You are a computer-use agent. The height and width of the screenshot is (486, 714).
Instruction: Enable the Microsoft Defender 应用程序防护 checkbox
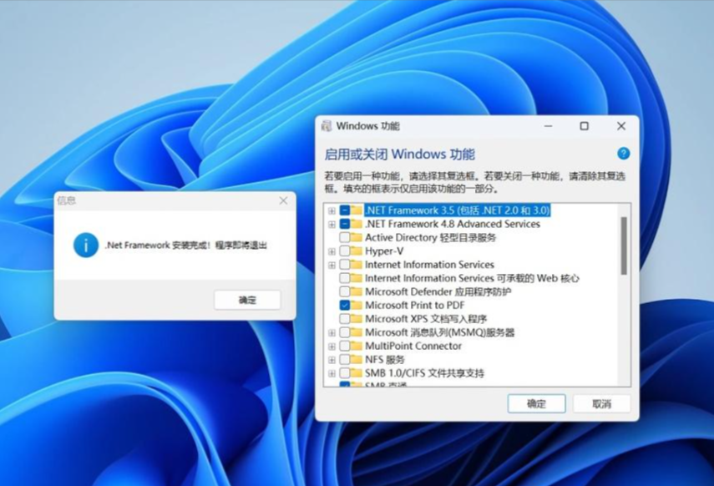pos(345,291)
